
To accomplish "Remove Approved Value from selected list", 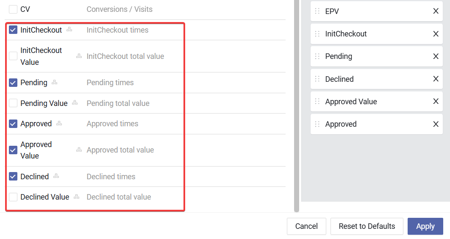I will [436, 102].
